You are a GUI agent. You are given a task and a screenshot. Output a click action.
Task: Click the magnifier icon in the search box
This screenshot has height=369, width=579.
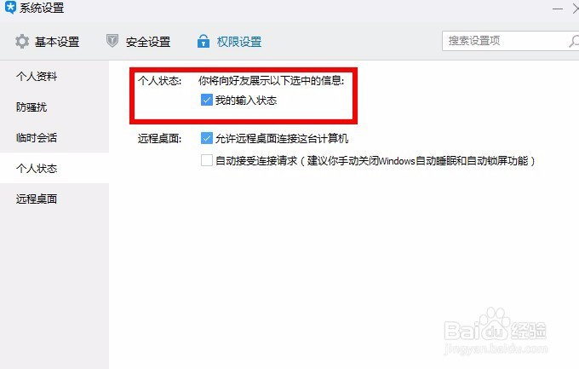point(574,41)
